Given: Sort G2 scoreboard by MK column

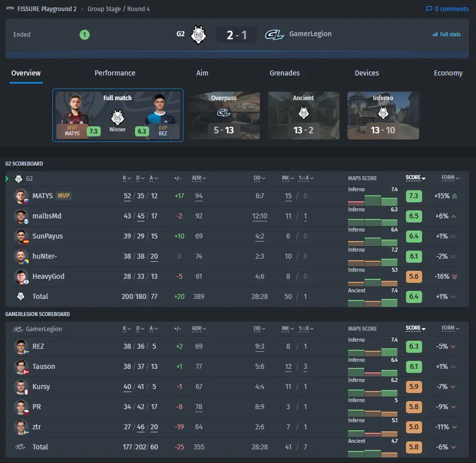Looking at the screenshot, I should click(x=288, y=178).
